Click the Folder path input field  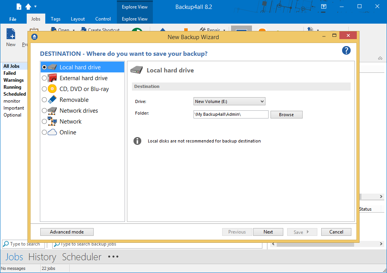(231, 115)
